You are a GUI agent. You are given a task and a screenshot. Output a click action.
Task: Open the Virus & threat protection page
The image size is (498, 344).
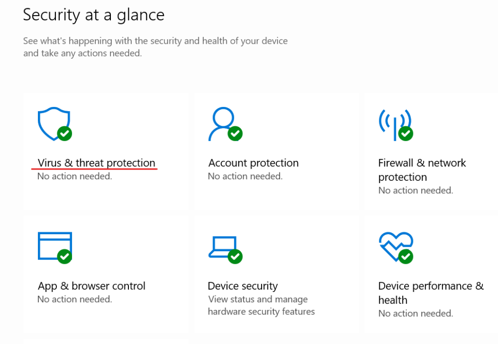(96, 163)
